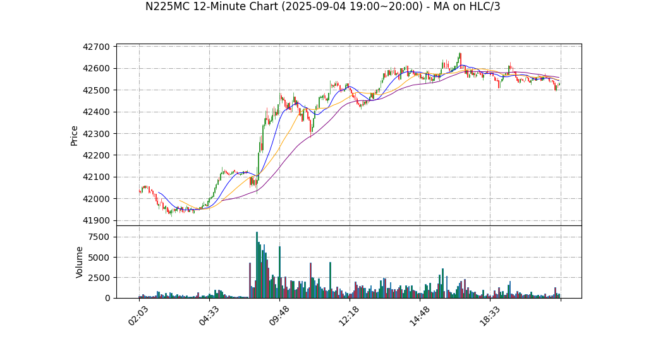Click the 42200 price axis label
The image size is (646, 363).
click(x=97, y=155)
